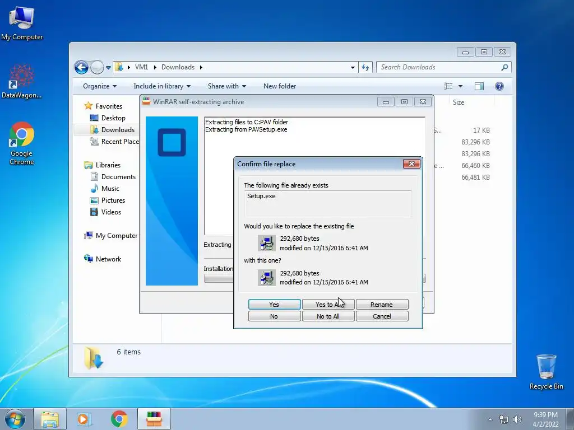
Task: Select Recent Places under Favorites
Action: click(x=120, y=142)
